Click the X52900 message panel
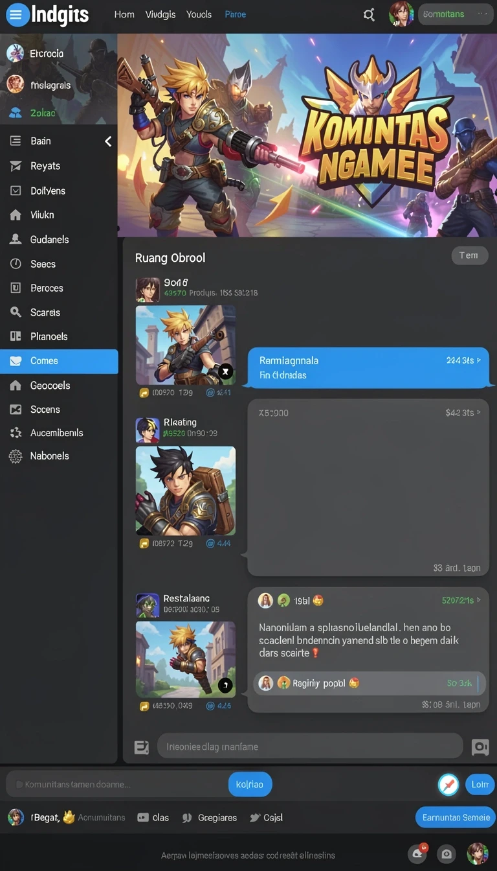 pyautogui.click(x=368, y=487)
